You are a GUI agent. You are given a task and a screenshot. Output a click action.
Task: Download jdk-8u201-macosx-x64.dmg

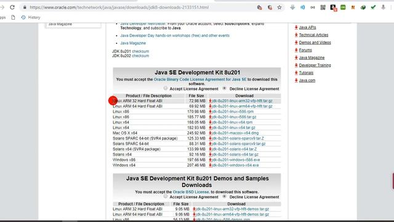click(235, 133)
